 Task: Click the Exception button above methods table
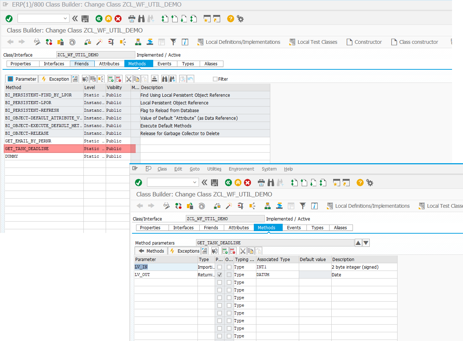point(55,79)
